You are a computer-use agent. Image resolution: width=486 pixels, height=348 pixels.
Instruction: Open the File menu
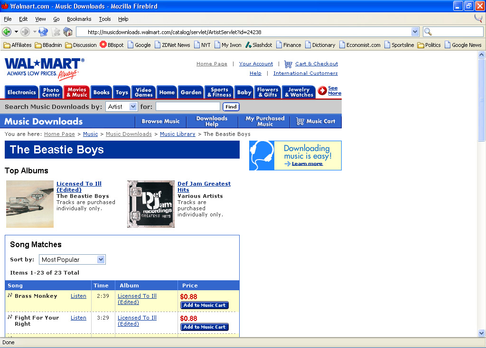click(8, 19)
